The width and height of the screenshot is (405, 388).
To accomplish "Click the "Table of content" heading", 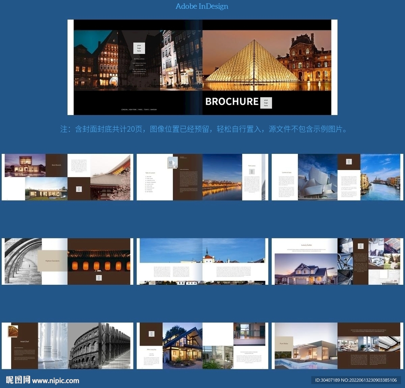I will [150, 173].
